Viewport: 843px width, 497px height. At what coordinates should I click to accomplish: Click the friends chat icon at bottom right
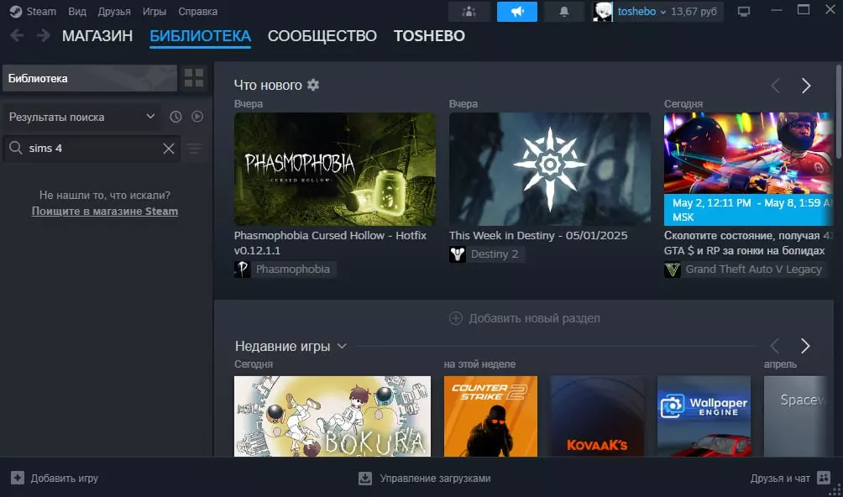[x=824, y=478]
